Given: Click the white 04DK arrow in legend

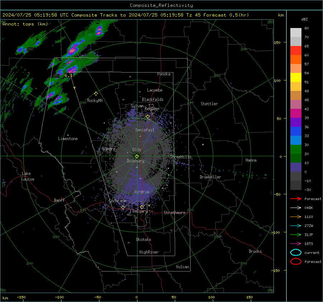Looking at the screenshot, I should [296, 208].
